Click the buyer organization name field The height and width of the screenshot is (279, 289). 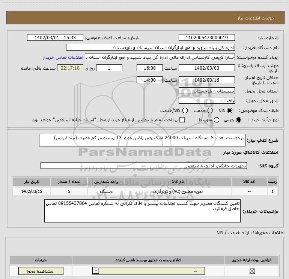(x=151, y=48)
